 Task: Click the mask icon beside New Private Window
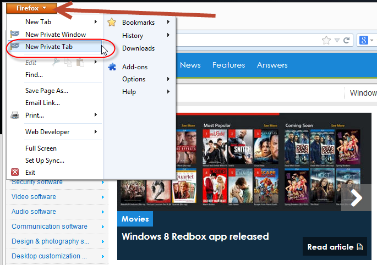point(15,35)
